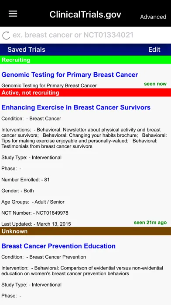Open Genomic Testing for Primary Breast Cancer
The height and width of the screenshot is (305, 171).
pyautogui.click(x=70, y=74)
